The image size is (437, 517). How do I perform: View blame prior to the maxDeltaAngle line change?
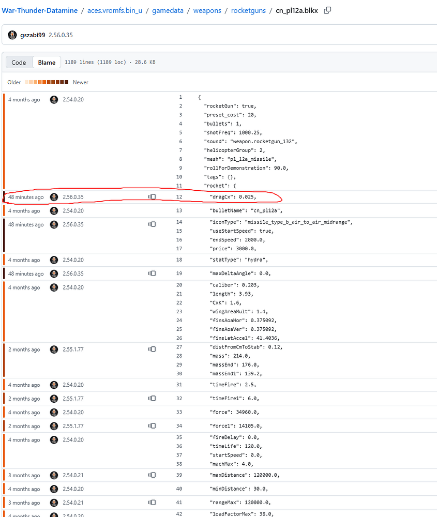coord(152,273)
